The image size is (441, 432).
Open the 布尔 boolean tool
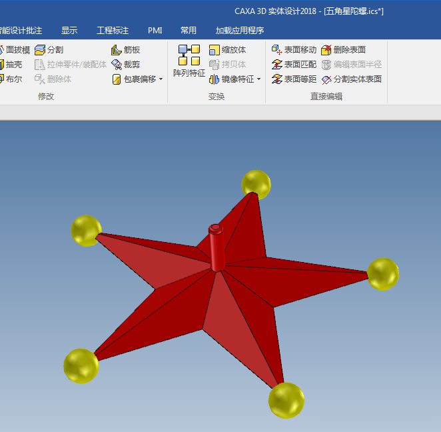click(x=11, y=79)
